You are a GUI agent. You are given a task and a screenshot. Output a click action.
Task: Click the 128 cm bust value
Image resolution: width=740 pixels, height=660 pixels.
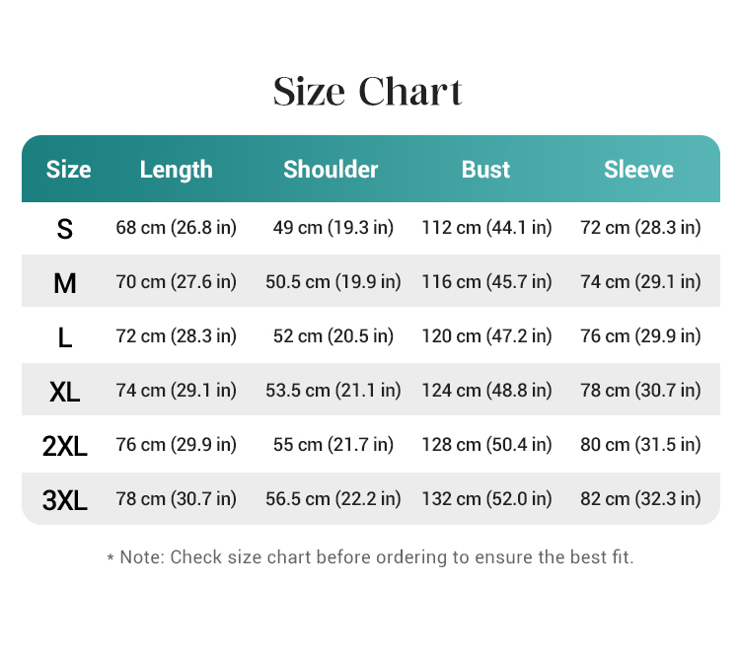486,445
